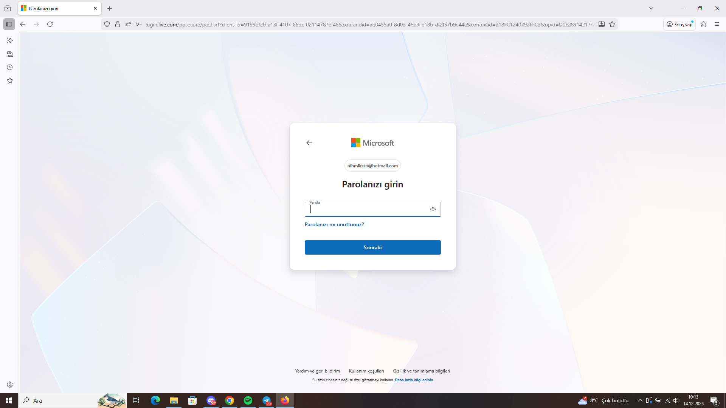Image resolution: width=726 pixels, height=408 pixels.
Task: Go back to previous page
Action: point(23,24)
